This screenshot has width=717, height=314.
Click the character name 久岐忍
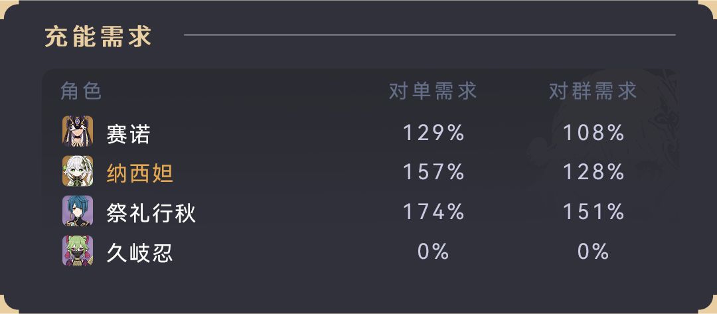pyautogui.click(x=140, y=252)
